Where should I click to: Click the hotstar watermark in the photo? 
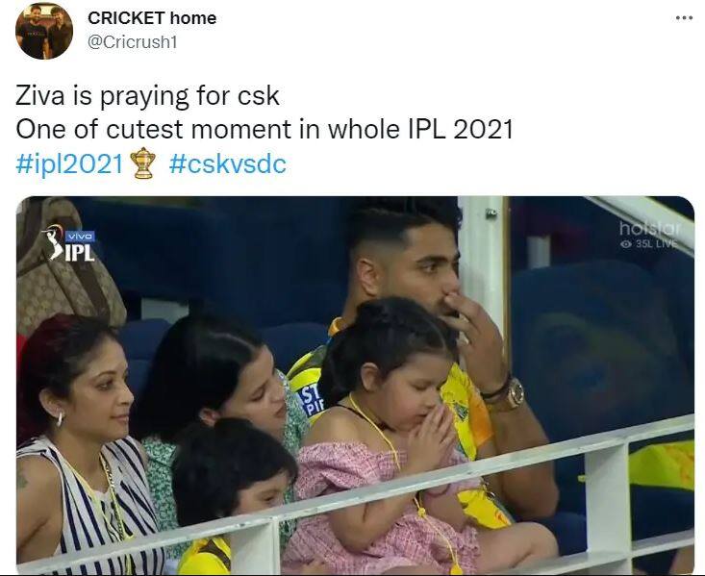click(649, 229)
